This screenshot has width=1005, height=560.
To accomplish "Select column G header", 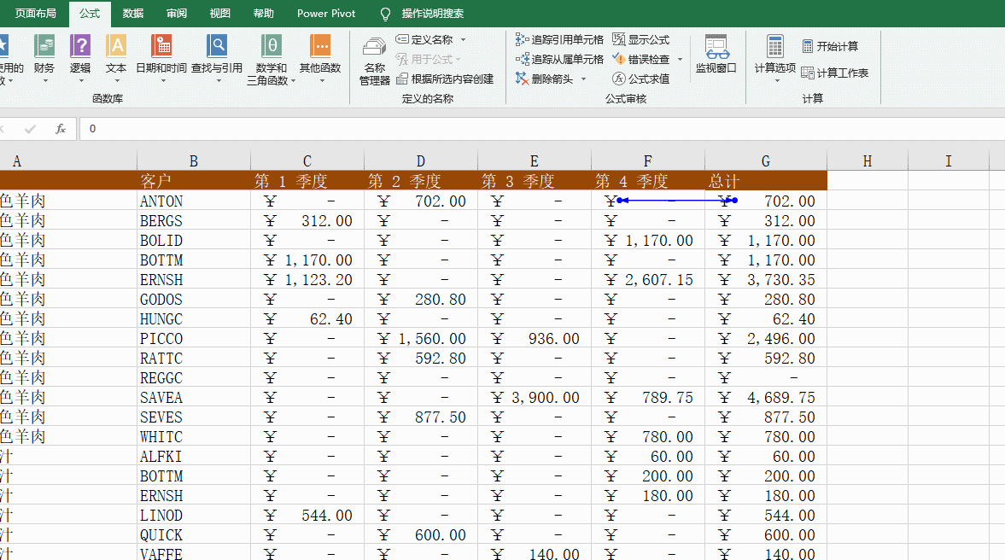I will tap(766, 160).
